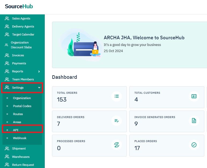Click the checklist icon on Delivered Orders card
The image size is (207, 168).
(x=116, y=121)
